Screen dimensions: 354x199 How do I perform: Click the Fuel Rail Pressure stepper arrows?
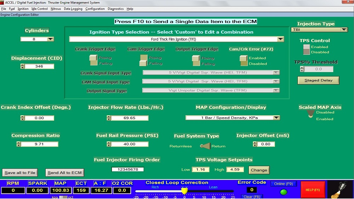click(x=109, y=144)
